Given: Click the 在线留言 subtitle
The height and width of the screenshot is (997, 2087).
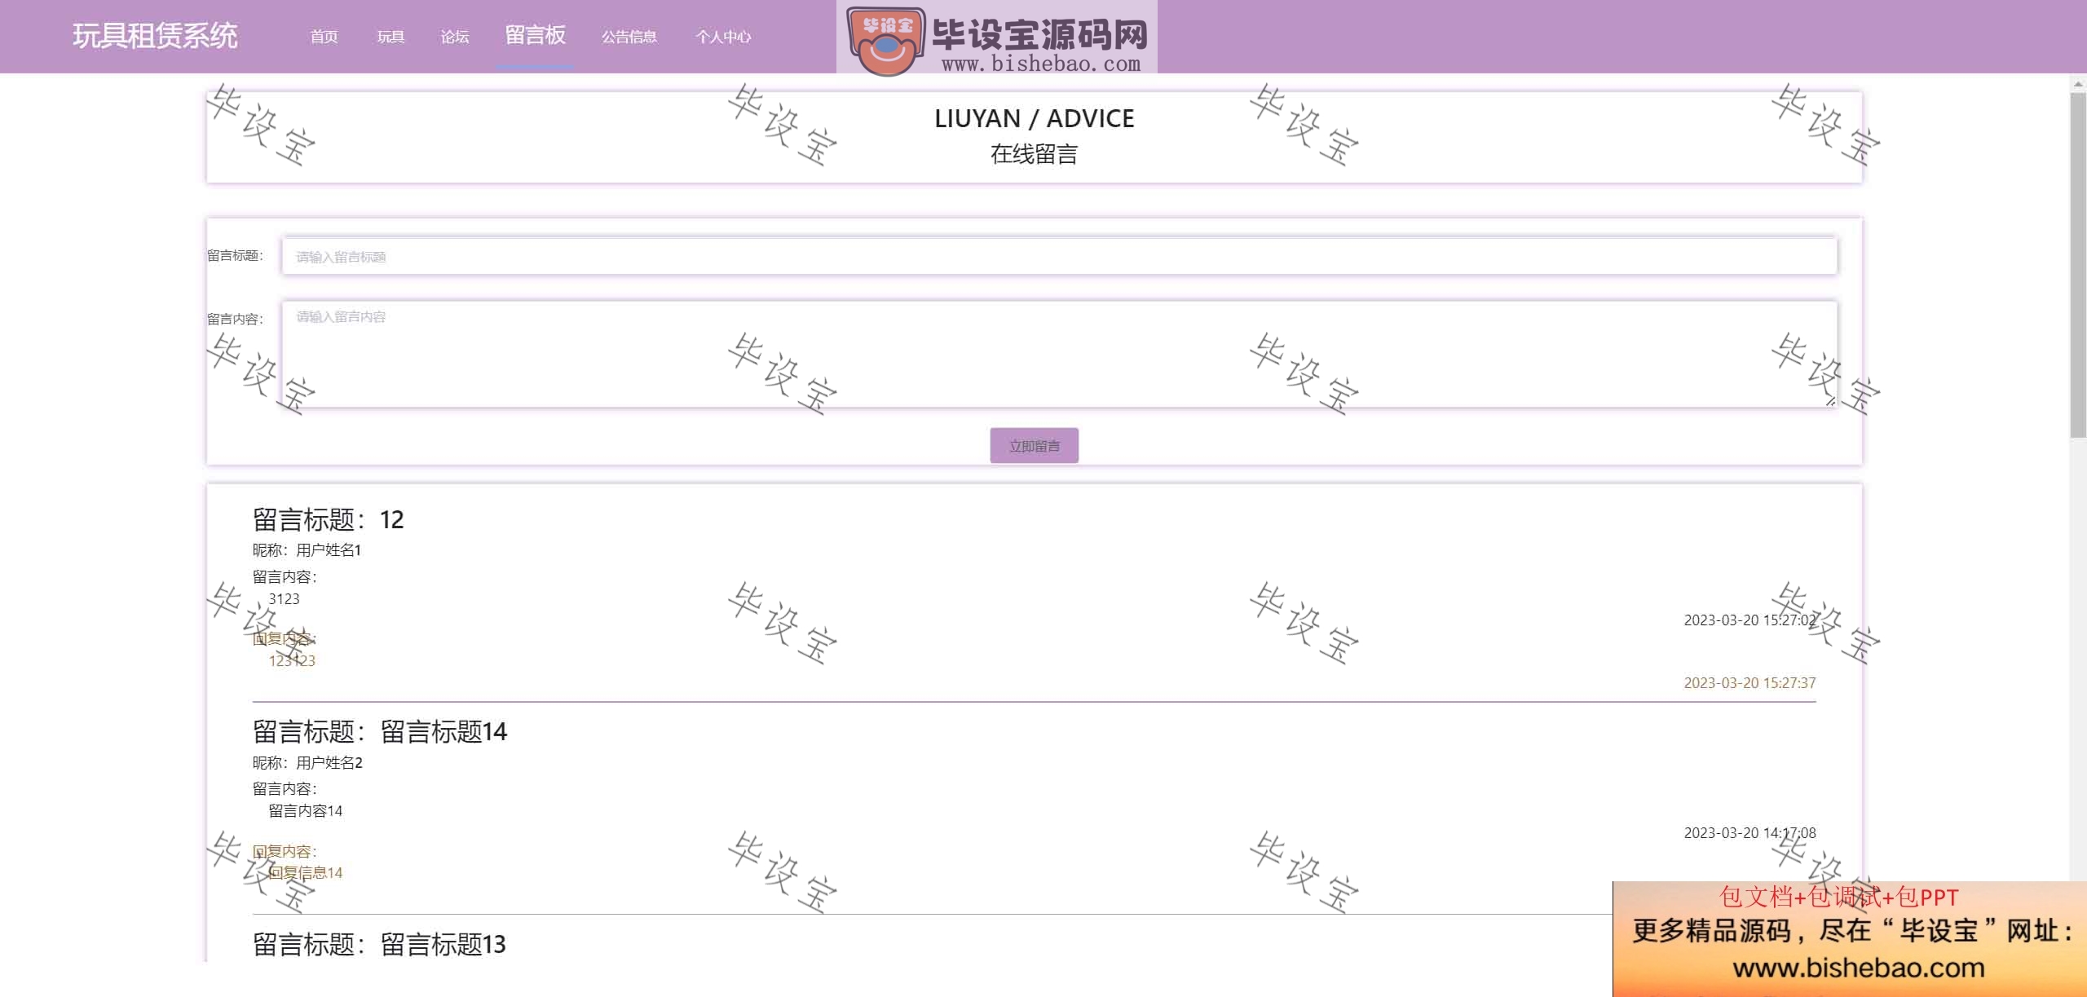Looking at the screenshot, I should (1034, 154).
